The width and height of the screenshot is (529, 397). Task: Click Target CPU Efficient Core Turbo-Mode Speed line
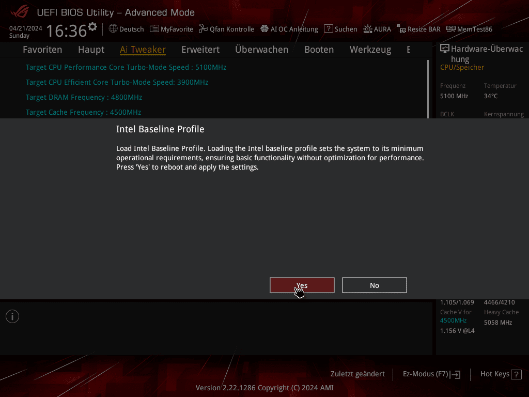(x=117, y=82)
